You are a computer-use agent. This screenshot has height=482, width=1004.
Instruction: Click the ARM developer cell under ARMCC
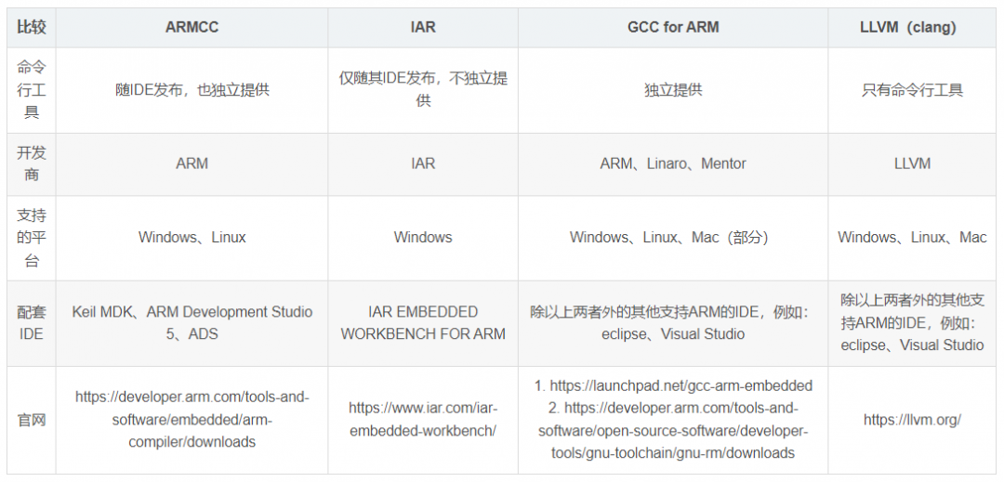pyautogui.click(x=192, y=163)
